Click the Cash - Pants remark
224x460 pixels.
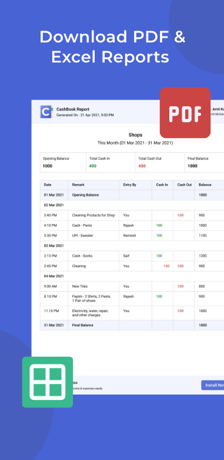point(82,225)
